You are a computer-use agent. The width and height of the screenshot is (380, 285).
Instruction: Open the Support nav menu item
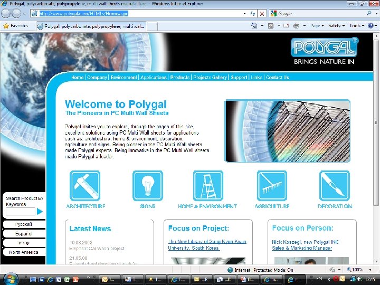239,77
